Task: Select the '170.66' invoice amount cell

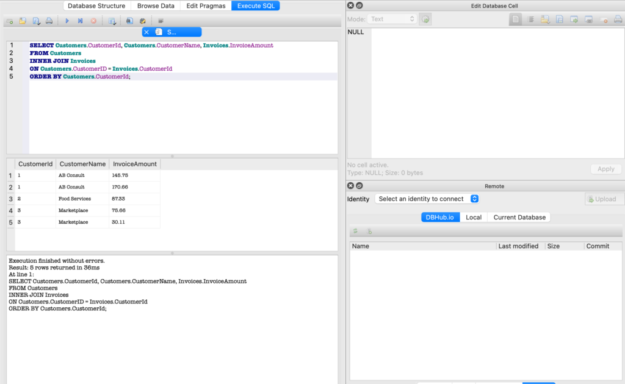Action: click(x=135, y=187)
